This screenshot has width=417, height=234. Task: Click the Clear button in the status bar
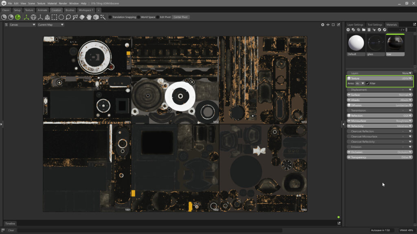click(x=11, y=230)
